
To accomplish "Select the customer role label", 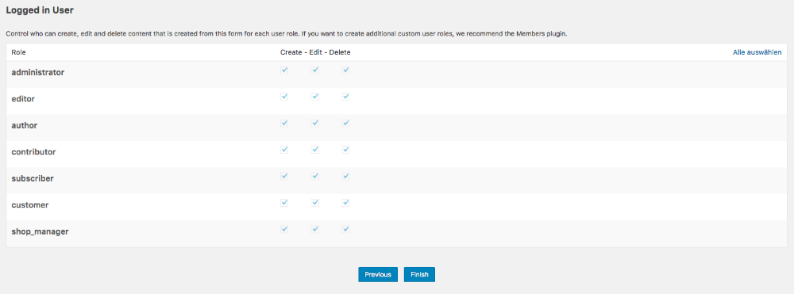I will [30, 205].
